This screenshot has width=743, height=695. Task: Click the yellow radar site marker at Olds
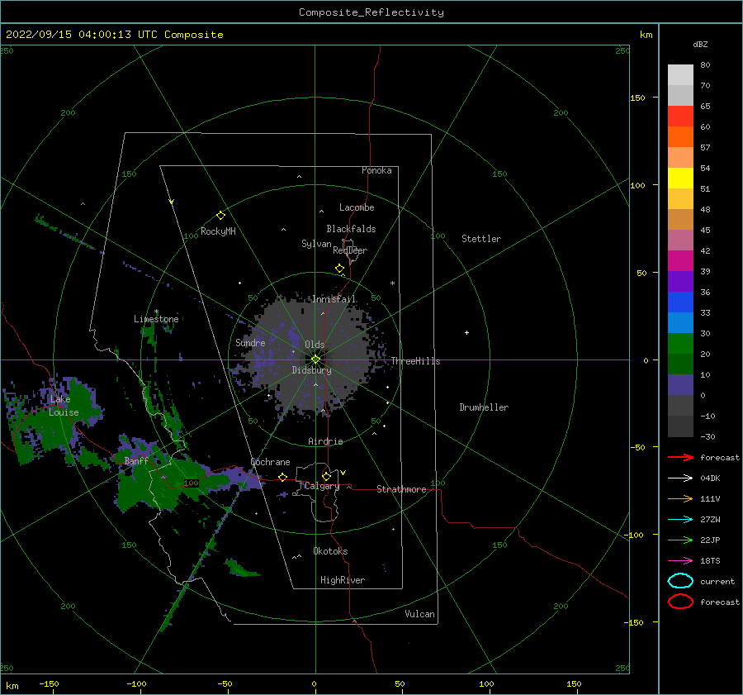tap(315, 359)
